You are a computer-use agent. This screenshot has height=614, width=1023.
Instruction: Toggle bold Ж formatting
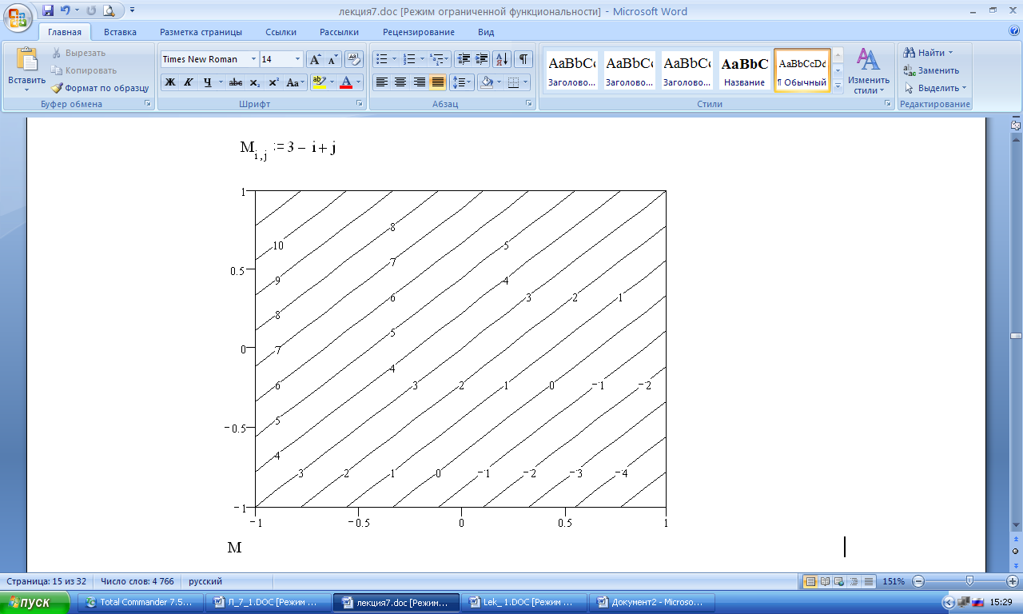click(x=169, y=82)
